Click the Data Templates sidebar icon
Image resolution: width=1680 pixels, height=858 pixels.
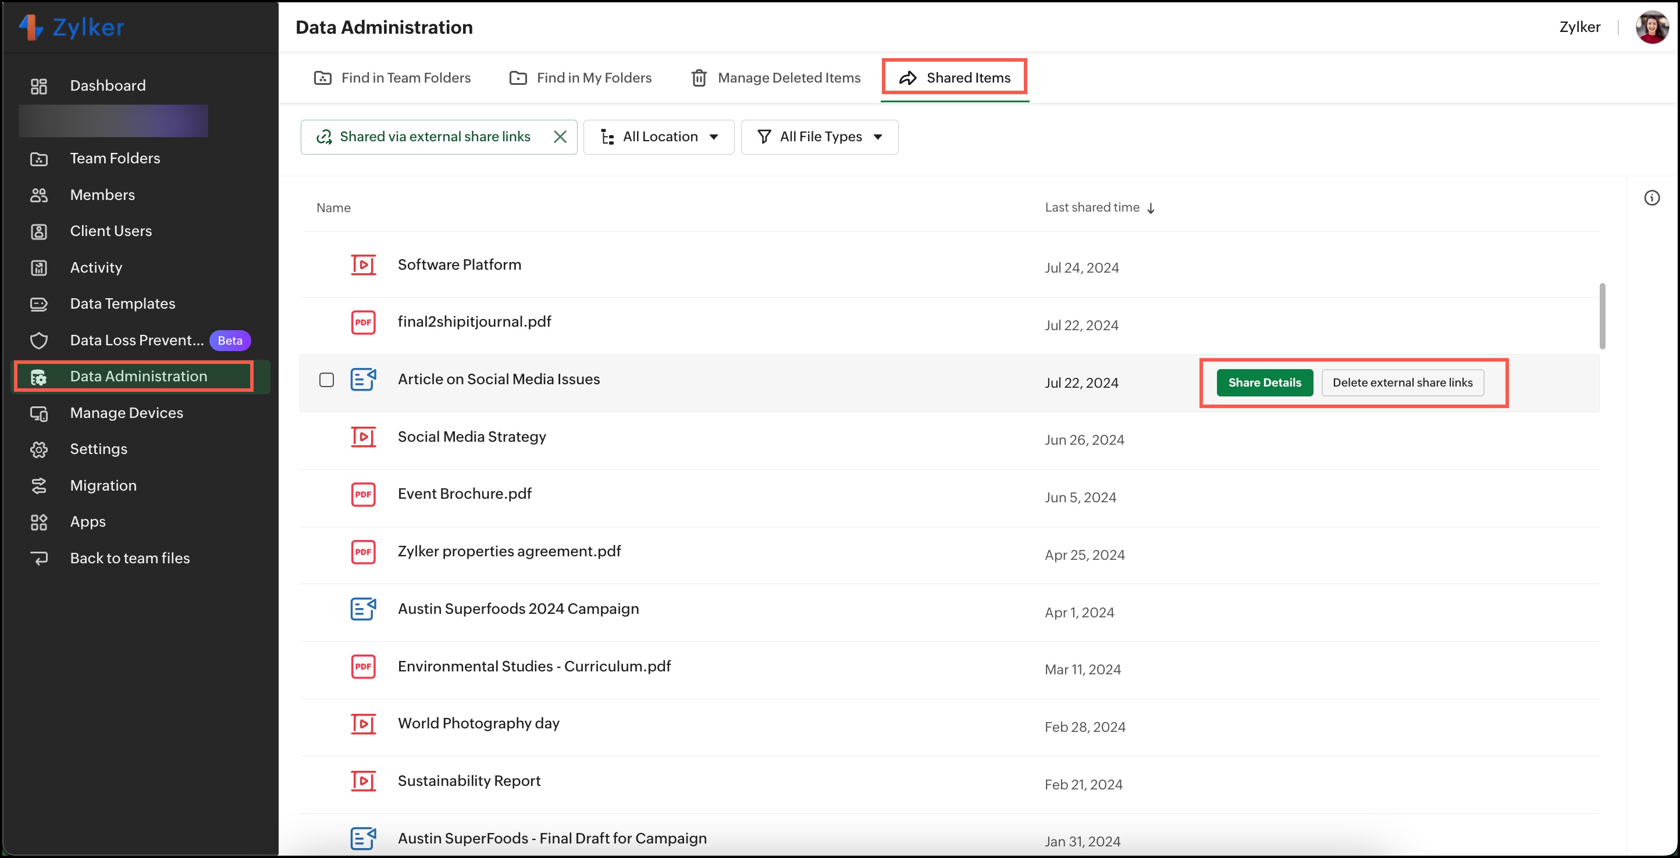pyautogui.click(x=39, y=303)
